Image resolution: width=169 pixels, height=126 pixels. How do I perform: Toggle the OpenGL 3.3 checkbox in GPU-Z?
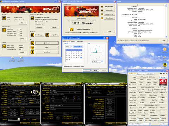(x=159, y=120)
